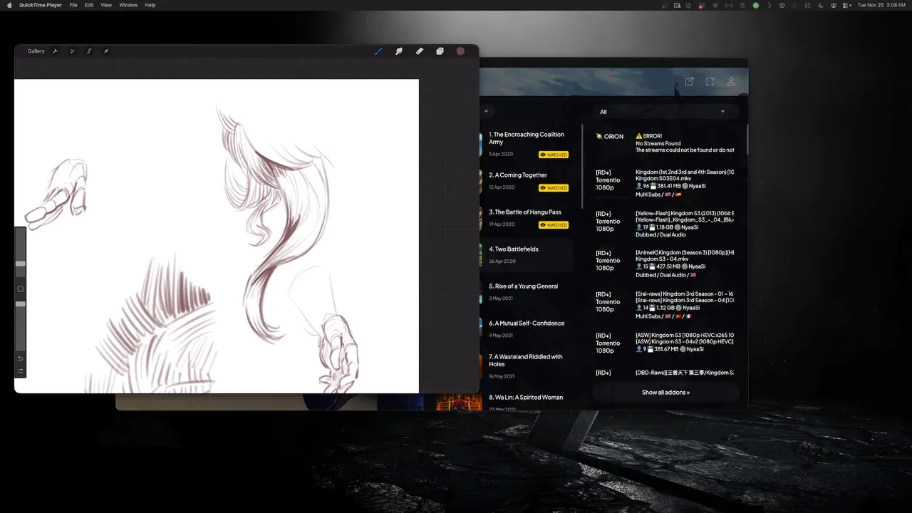
Task: Click the screen recording circle menu bar icon
Action: (782, 5)
